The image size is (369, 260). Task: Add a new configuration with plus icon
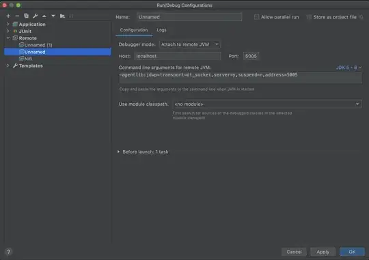coord(8,16)
